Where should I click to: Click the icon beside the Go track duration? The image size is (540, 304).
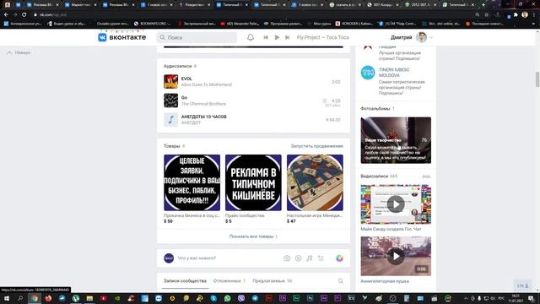(324, 101)
